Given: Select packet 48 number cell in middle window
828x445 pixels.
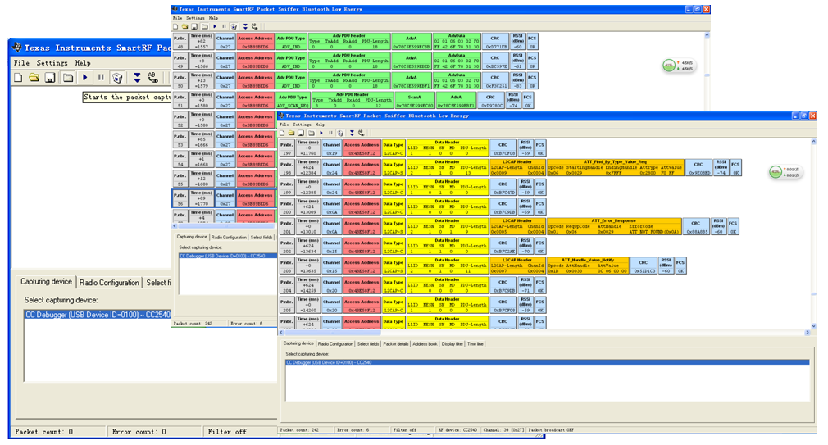Looking at the screenshot, I should point(180,42).
